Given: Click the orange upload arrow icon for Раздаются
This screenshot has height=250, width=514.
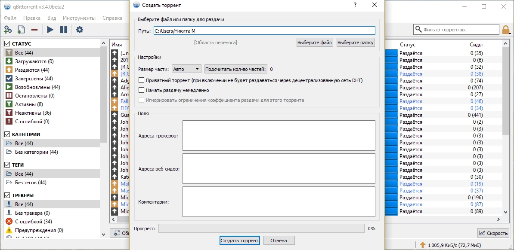Looking at the screenshot, I should click(9, 70).
